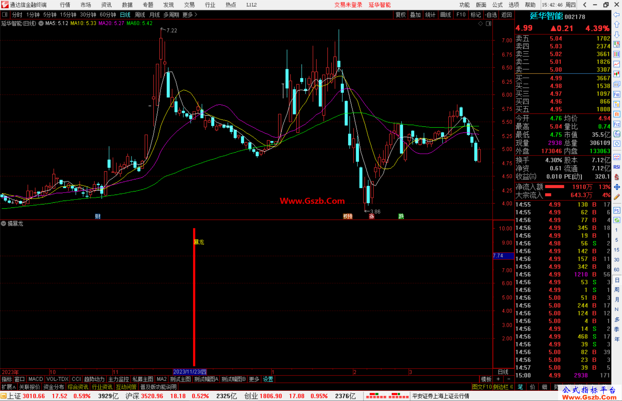Open the 公式 menu
Viewport: 622px width, 401px height.
[497, 5]
